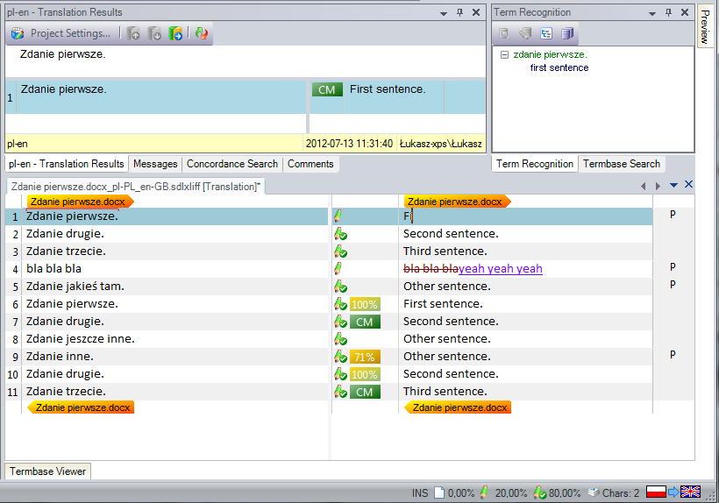Screen dimensions: 719x503
Task: Open the Termbase Viewer tab at the bottom
Action: point(47,471)
